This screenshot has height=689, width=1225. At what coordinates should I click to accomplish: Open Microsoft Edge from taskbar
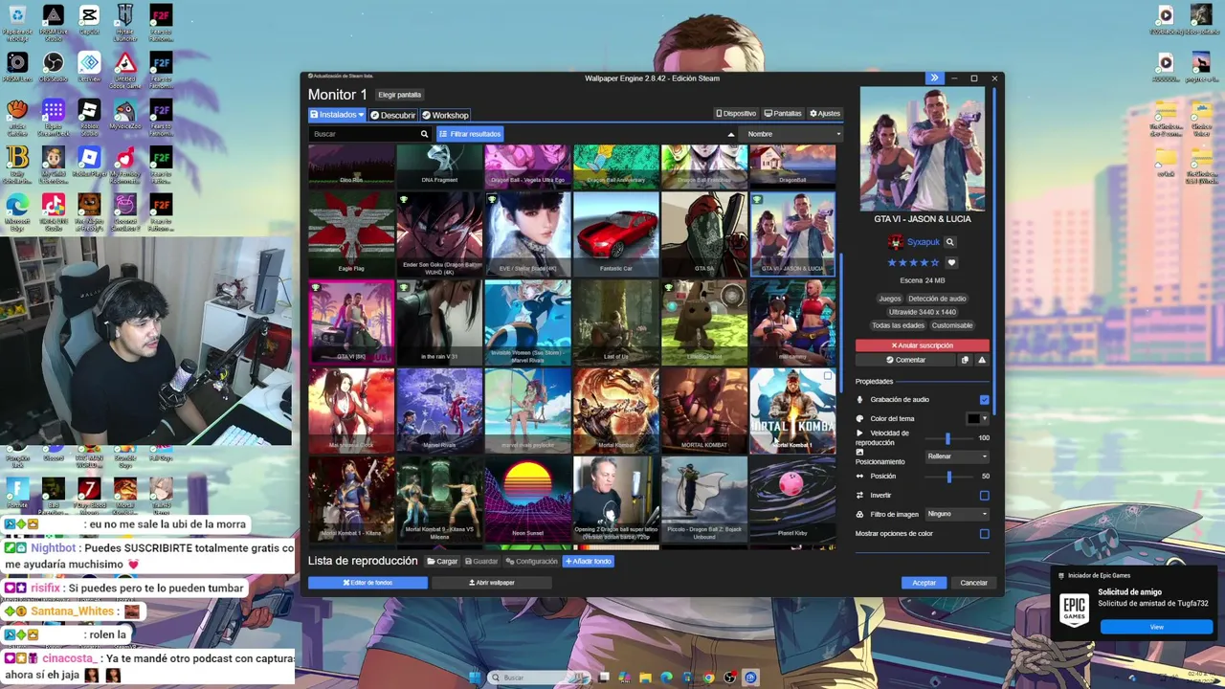click(x=666, y=678)
